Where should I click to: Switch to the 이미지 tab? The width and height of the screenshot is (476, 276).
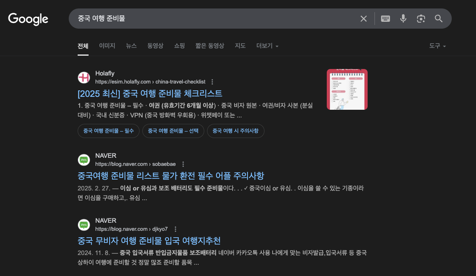click(107, 46)
